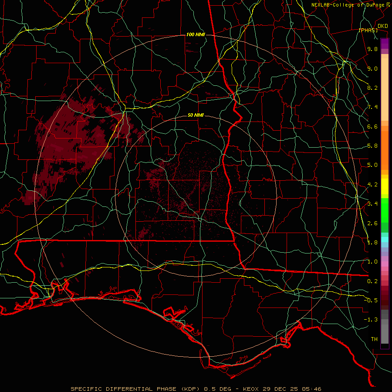
Task: Click the Specific Differential Phase caption
Action: (196, 389)
